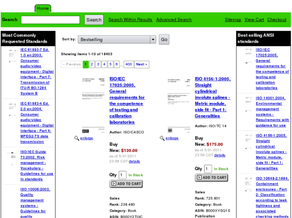The width and height of the screenshot is (292, 218).
Task: Open IEC 61883-7 Ed. 1.0 sidebar link
Action: 37,72
